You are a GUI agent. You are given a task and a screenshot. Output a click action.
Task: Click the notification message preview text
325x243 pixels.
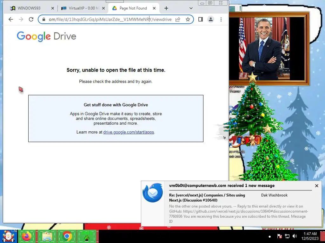[238, 214]
